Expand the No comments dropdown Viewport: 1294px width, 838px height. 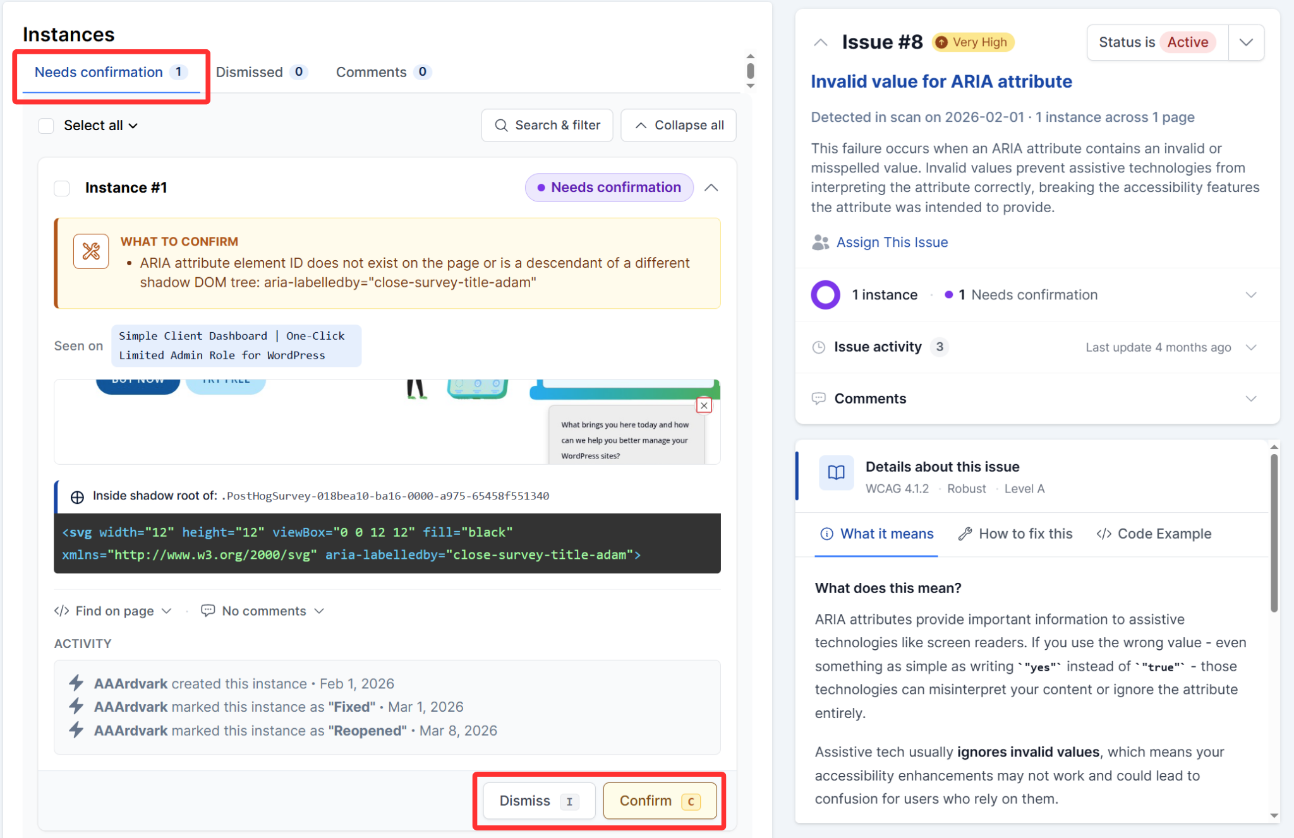pos(262,611)
